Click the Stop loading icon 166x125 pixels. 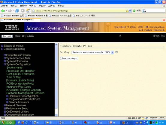tap(23, 11)
